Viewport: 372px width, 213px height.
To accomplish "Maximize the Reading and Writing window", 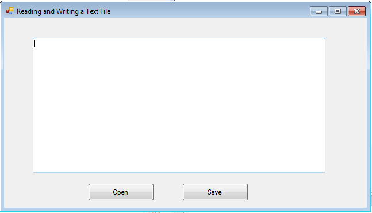I will (338, 11).
